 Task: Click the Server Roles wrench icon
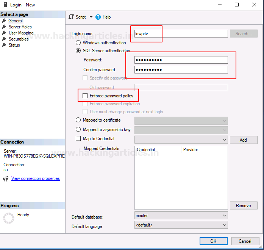tap(4, 27)
